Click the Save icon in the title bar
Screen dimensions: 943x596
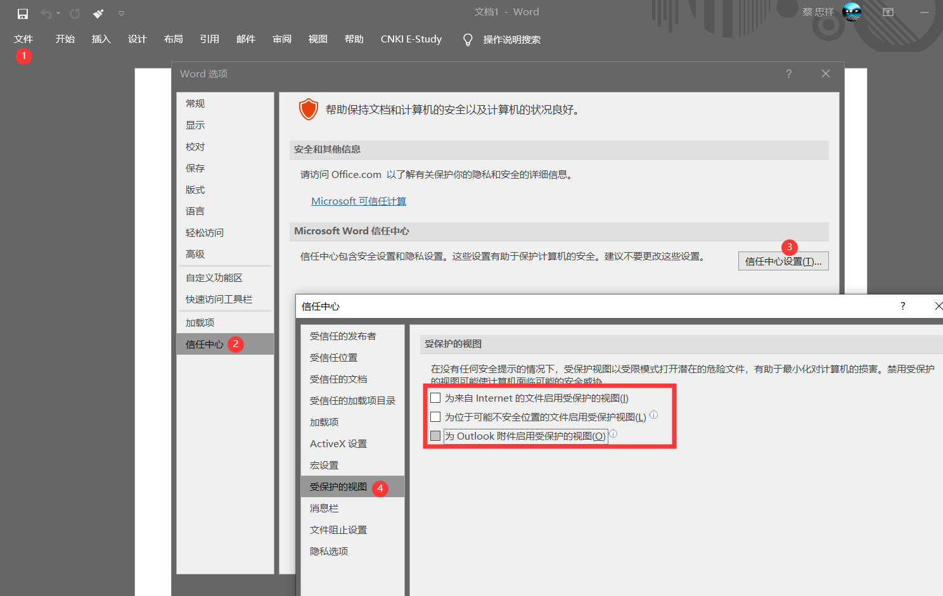pyautogui.click(x=23, y=13)
